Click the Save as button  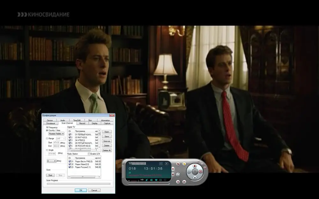point(107,141)
